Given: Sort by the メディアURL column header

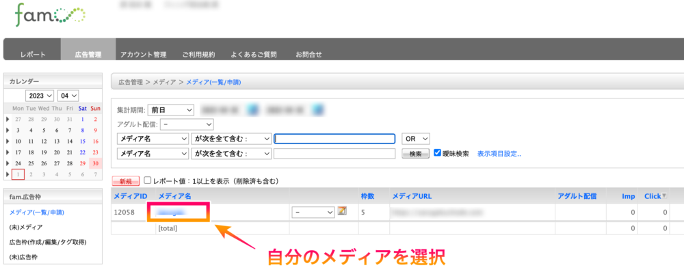Looking at the screenshot, I should [412, 196].
